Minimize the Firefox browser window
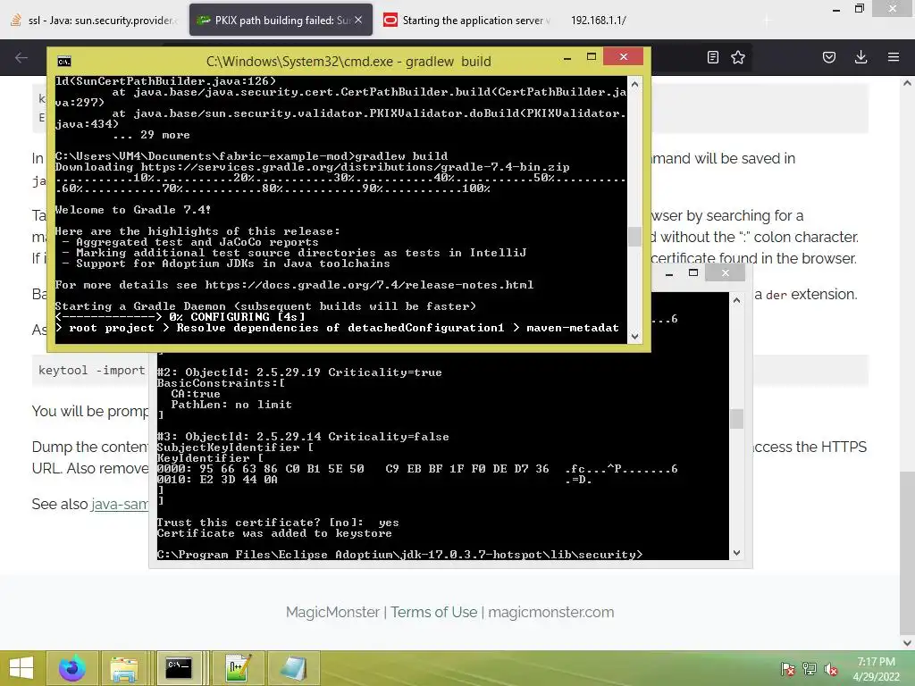915x686 pixels. point(836,9)
